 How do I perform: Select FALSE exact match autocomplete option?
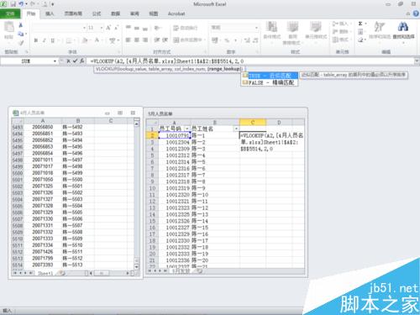click(x=270, y=82)
